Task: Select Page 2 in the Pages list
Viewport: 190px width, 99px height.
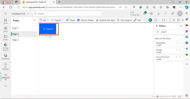Action: tap(24, 34)
